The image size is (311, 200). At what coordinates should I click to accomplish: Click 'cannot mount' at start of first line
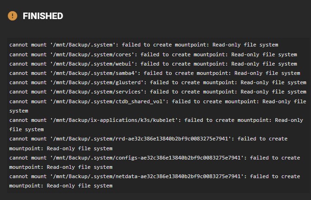pos(28,45)
